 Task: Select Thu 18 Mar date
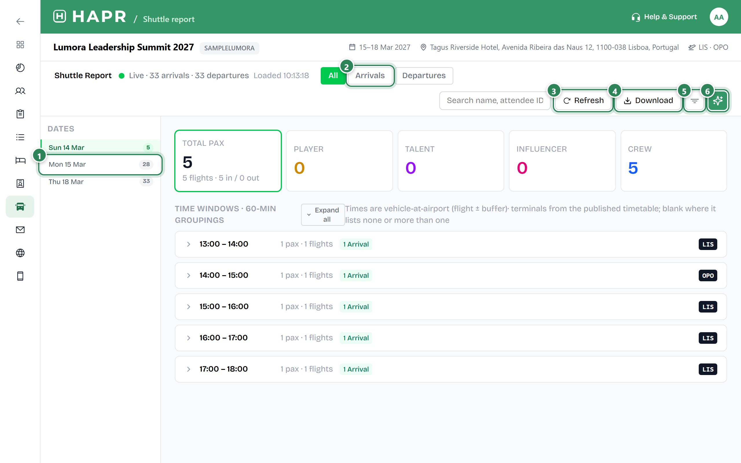(x=100, y=182)
